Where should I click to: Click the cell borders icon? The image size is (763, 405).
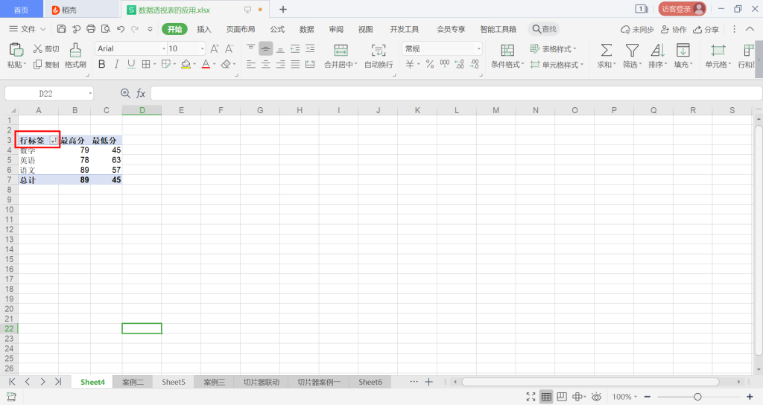tap(145, 64)
